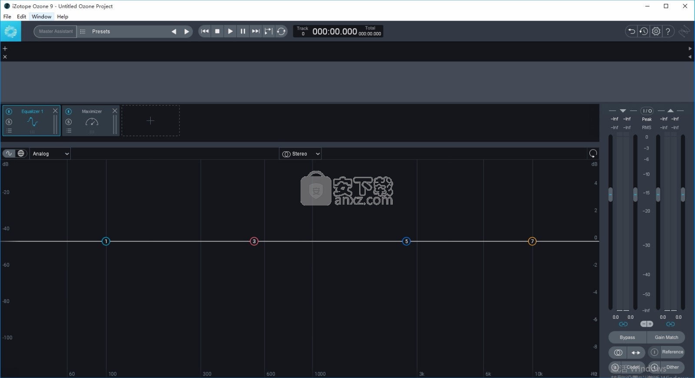Screen dimensions: 695x378
Task: Go to the previous preset arrow
Action: tap(174, 32)
